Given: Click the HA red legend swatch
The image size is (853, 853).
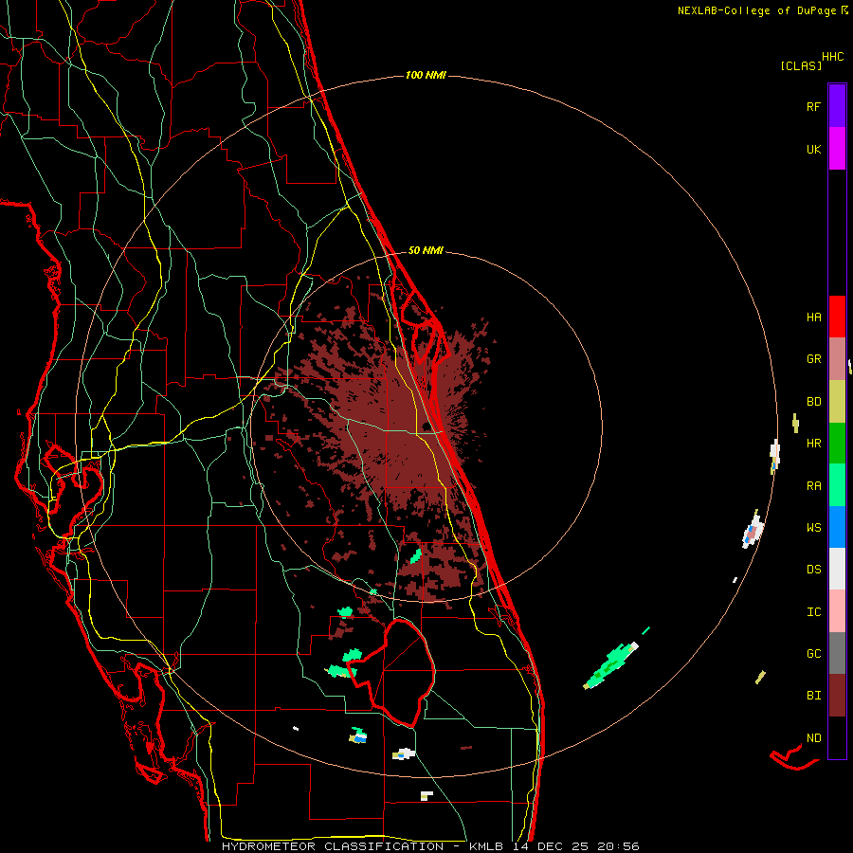Looking at the screenshot, I should (x=837, y=317).
